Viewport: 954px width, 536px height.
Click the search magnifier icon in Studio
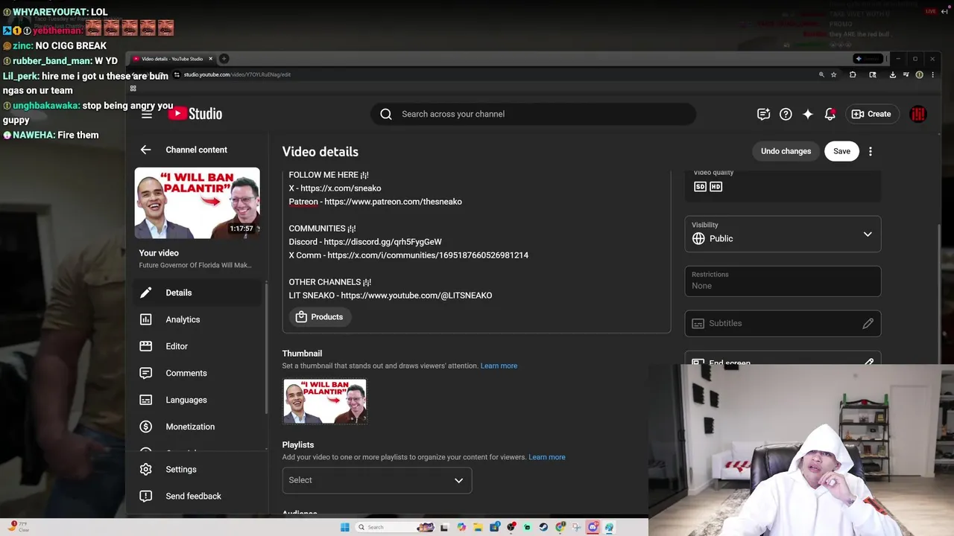[x=385, y=114]
